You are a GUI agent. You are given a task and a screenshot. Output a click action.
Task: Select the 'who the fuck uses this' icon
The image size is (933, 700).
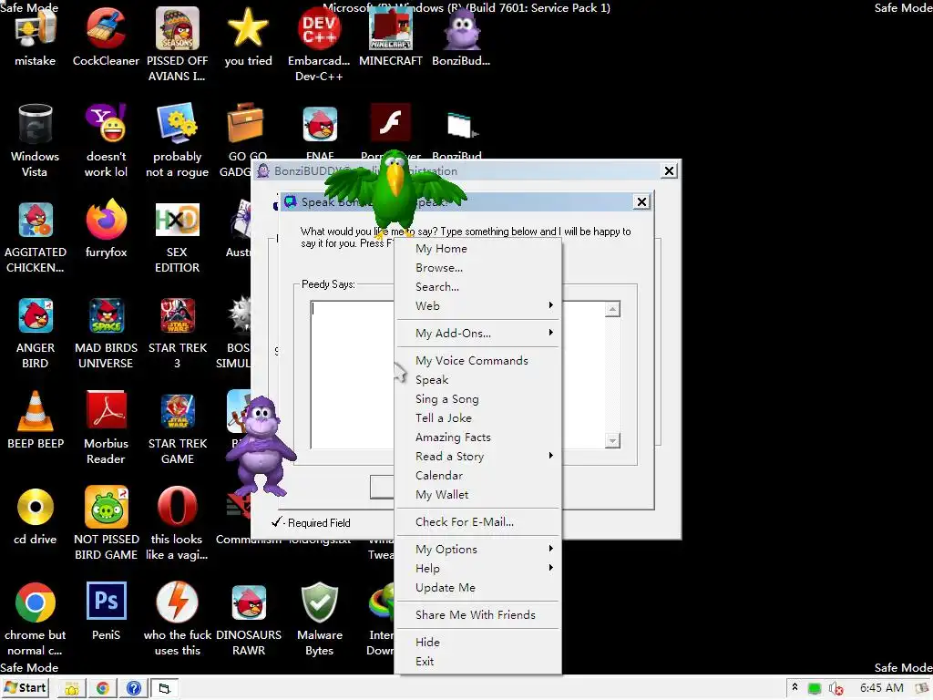178,619
